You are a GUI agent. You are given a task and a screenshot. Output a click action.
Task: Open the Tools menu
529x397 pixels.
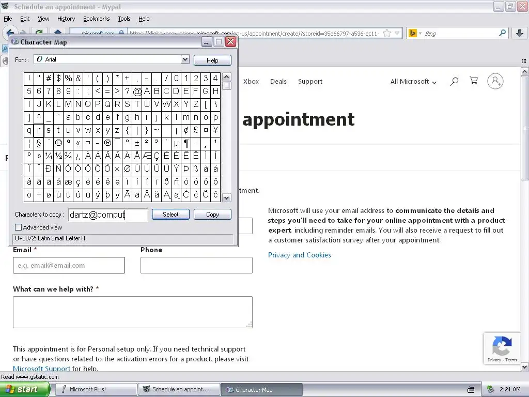(x=124, y=19)
